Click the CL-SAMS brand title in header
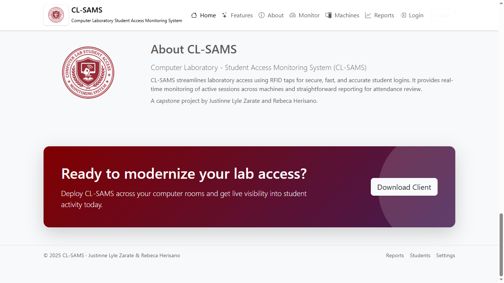 click(x=87, y=10)
